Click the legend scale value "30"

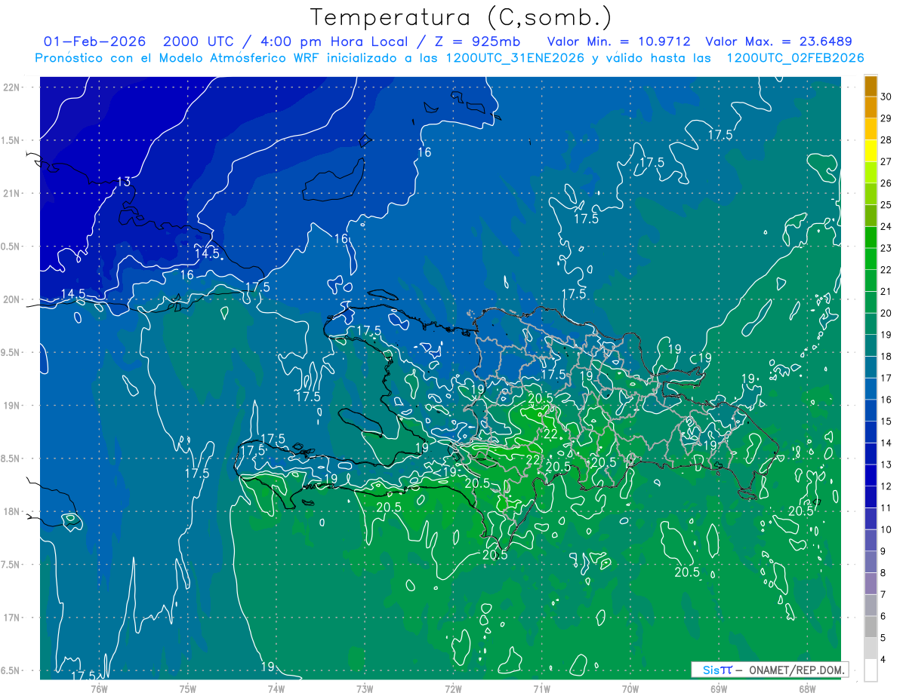[x=886, y=97]
